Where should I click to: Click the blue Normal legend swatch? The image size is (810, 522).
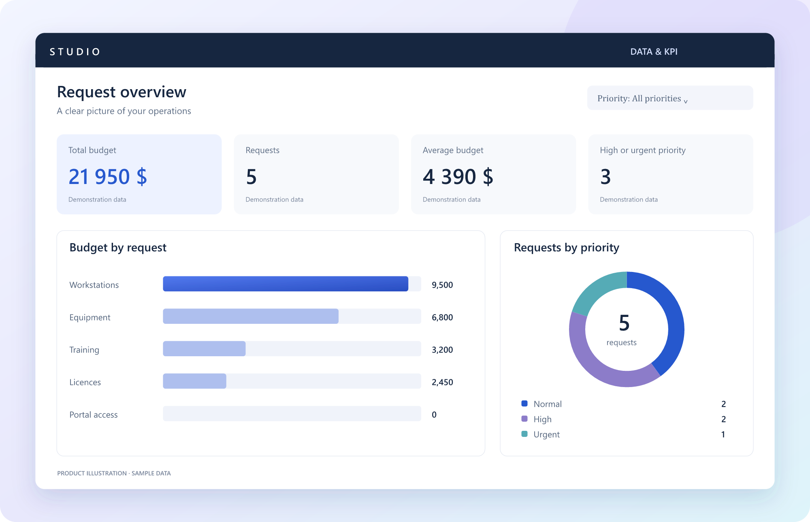click(x=524, y=403)
